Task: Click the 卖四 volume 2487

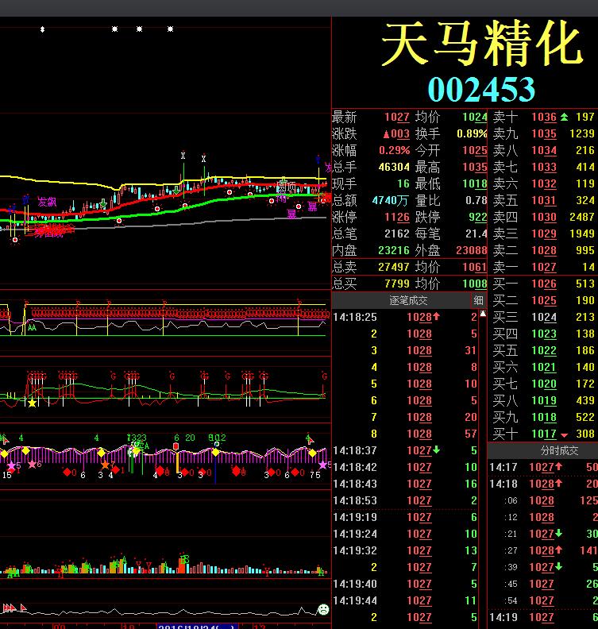Action: click(582, 217)
